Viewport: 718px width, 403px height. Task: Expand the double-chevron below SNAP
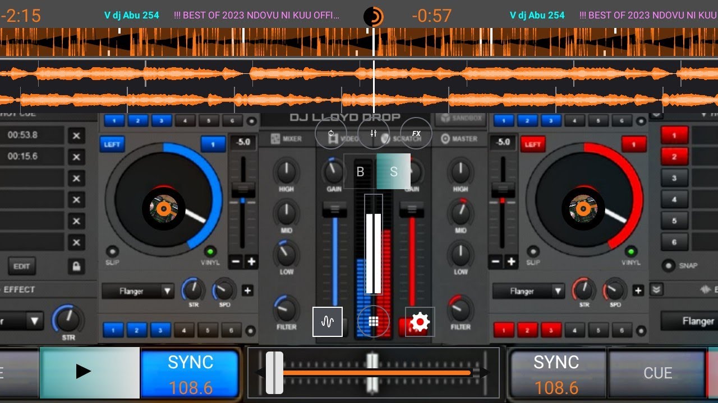tap(656, 289)
